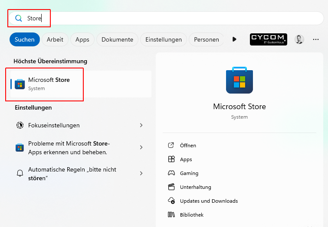Switch to the Dokumente filter tab

pos(117,39)
